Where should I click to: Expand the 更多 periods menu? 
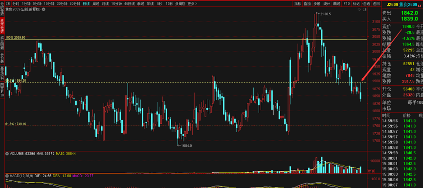(192, 4)
